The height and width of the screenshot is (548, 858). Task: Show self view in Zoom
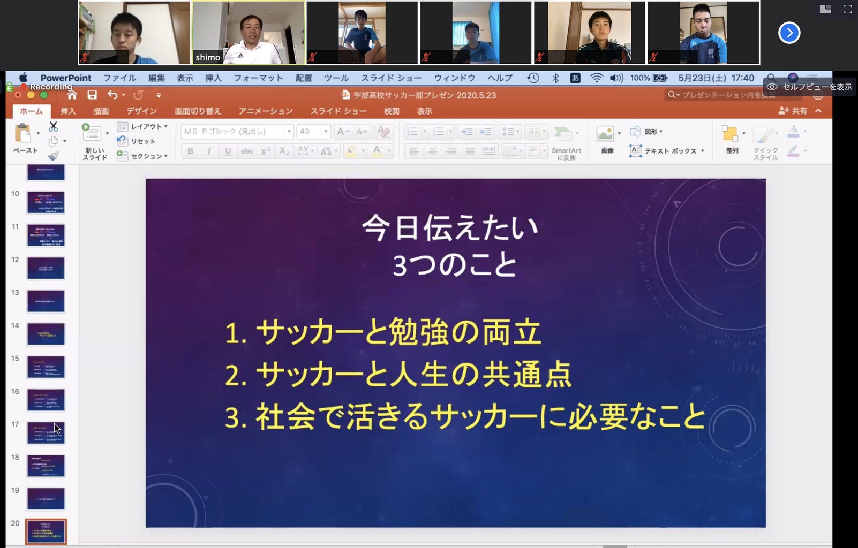[810, 87]
